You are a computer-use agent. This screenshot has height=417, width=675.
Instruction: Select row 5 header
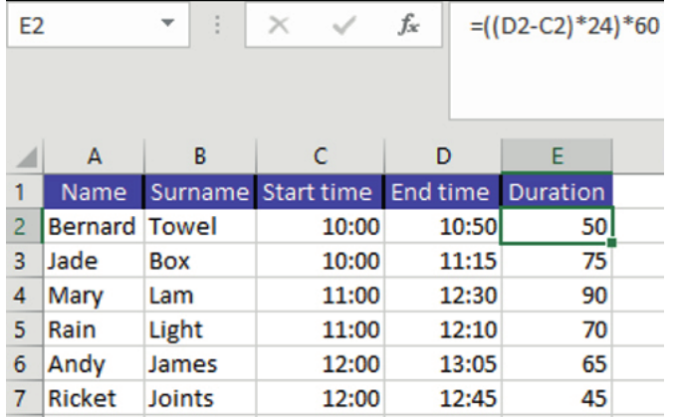tap(25, 329)
